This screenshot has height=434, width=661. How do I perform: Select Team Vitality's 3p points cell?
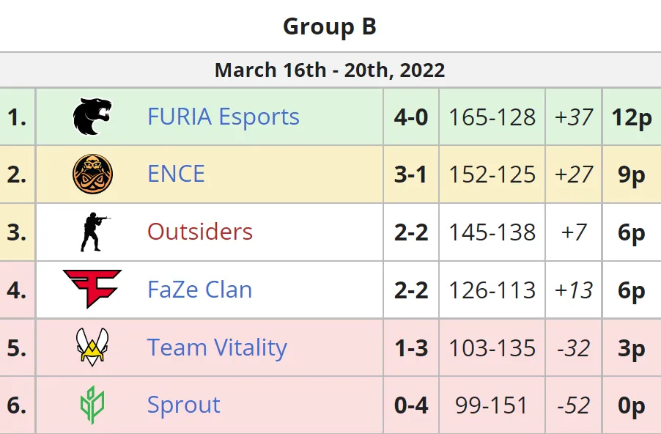632,347
